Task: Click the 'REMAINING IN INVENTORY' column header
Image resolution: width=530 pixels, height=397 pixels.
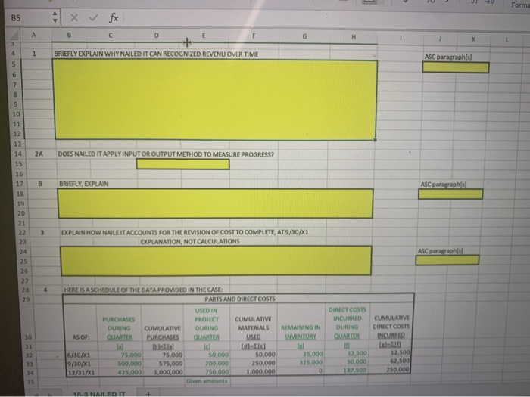Action: 301,332
